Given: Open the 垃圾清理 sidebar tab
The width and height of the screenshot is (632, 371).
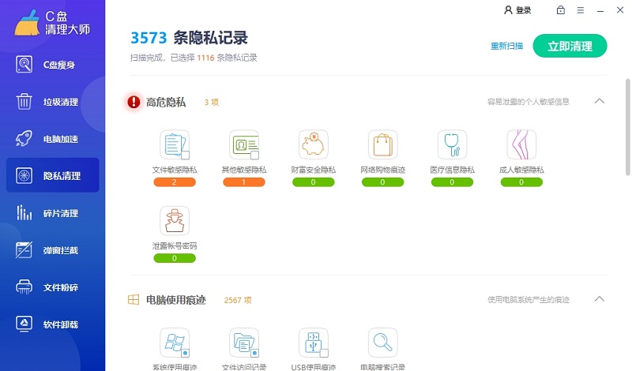Looking at the screenshot, I should (53, 102).
